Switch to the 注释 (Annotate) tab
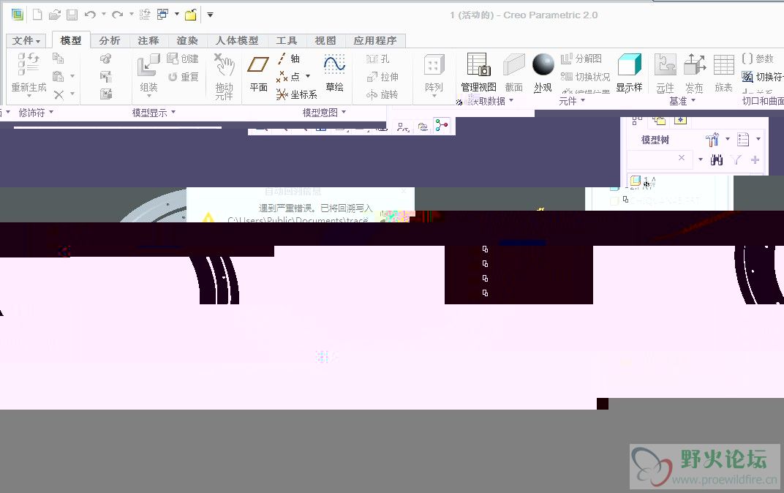The image size is (784, 493). pyautogui.click(x=148, y=40)
